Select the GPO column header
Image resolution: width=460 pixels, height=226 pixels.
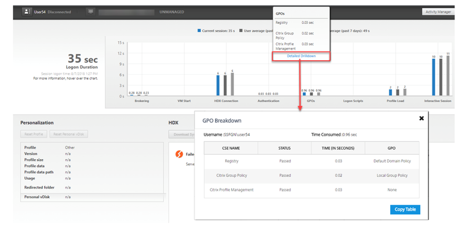[x=392, y=148]
